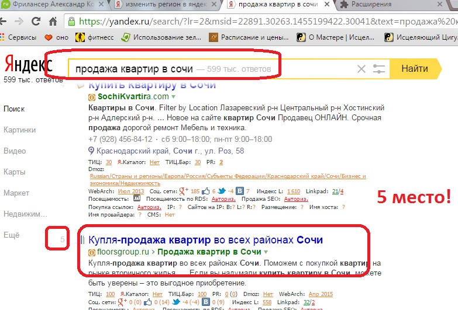This screenshot has height=310, width=458.
Task: Open the О Мастере bookmark
Action: (x=335, y=37)
